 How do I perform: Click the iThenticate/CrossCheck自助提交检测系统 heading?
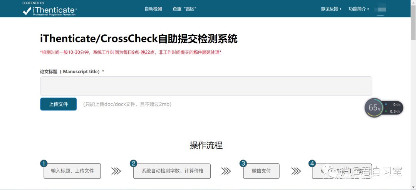pyautogui.click(x=139, y=39)
